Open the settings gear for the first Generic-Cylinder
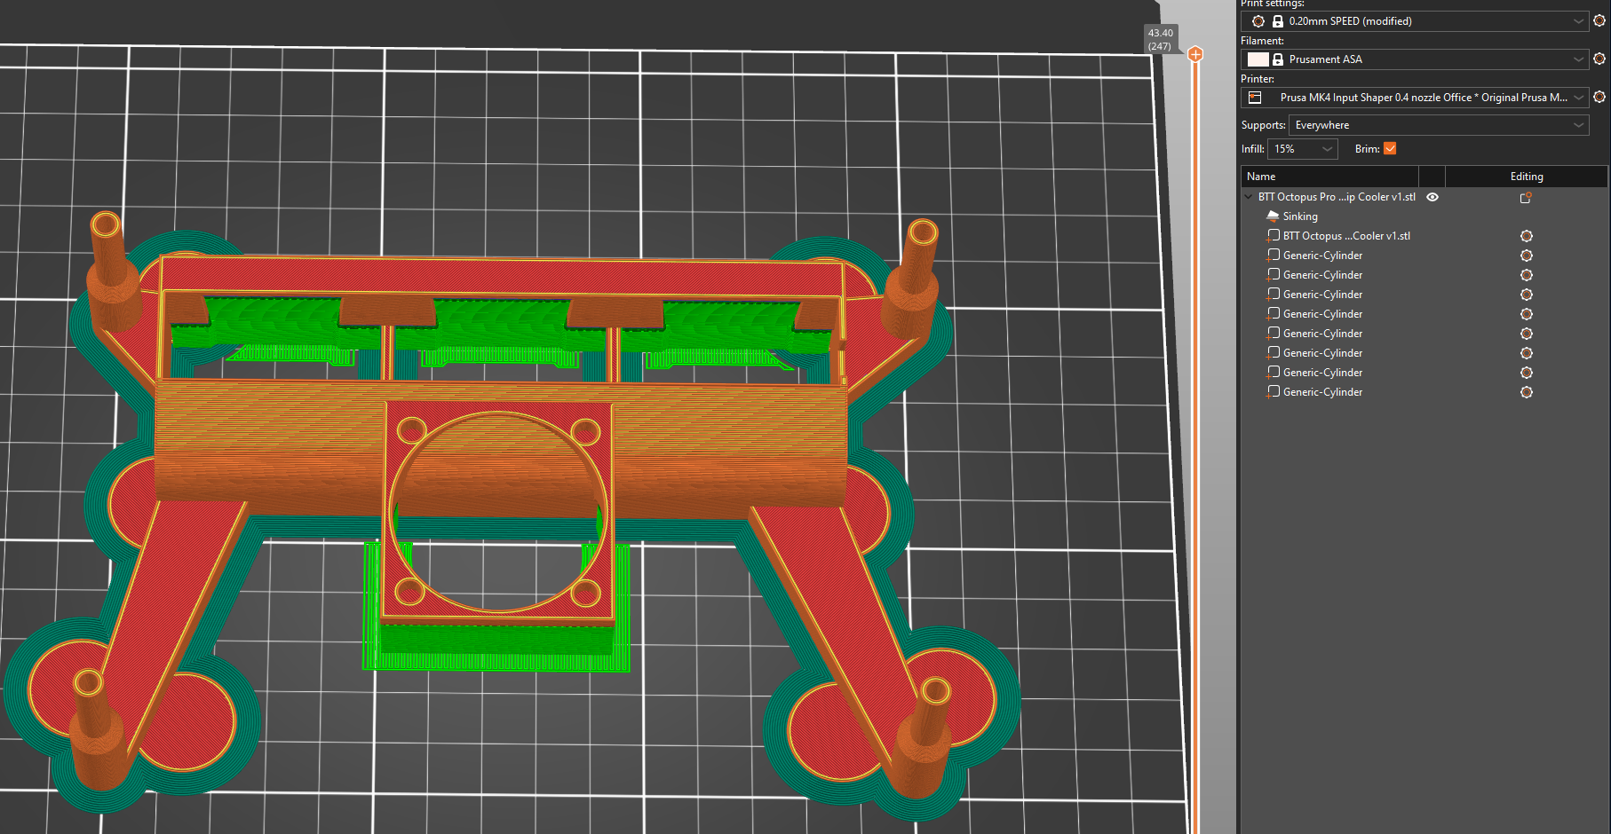Image resolution: width=1611 pixels, height=834 pixels. (1526, 256)
